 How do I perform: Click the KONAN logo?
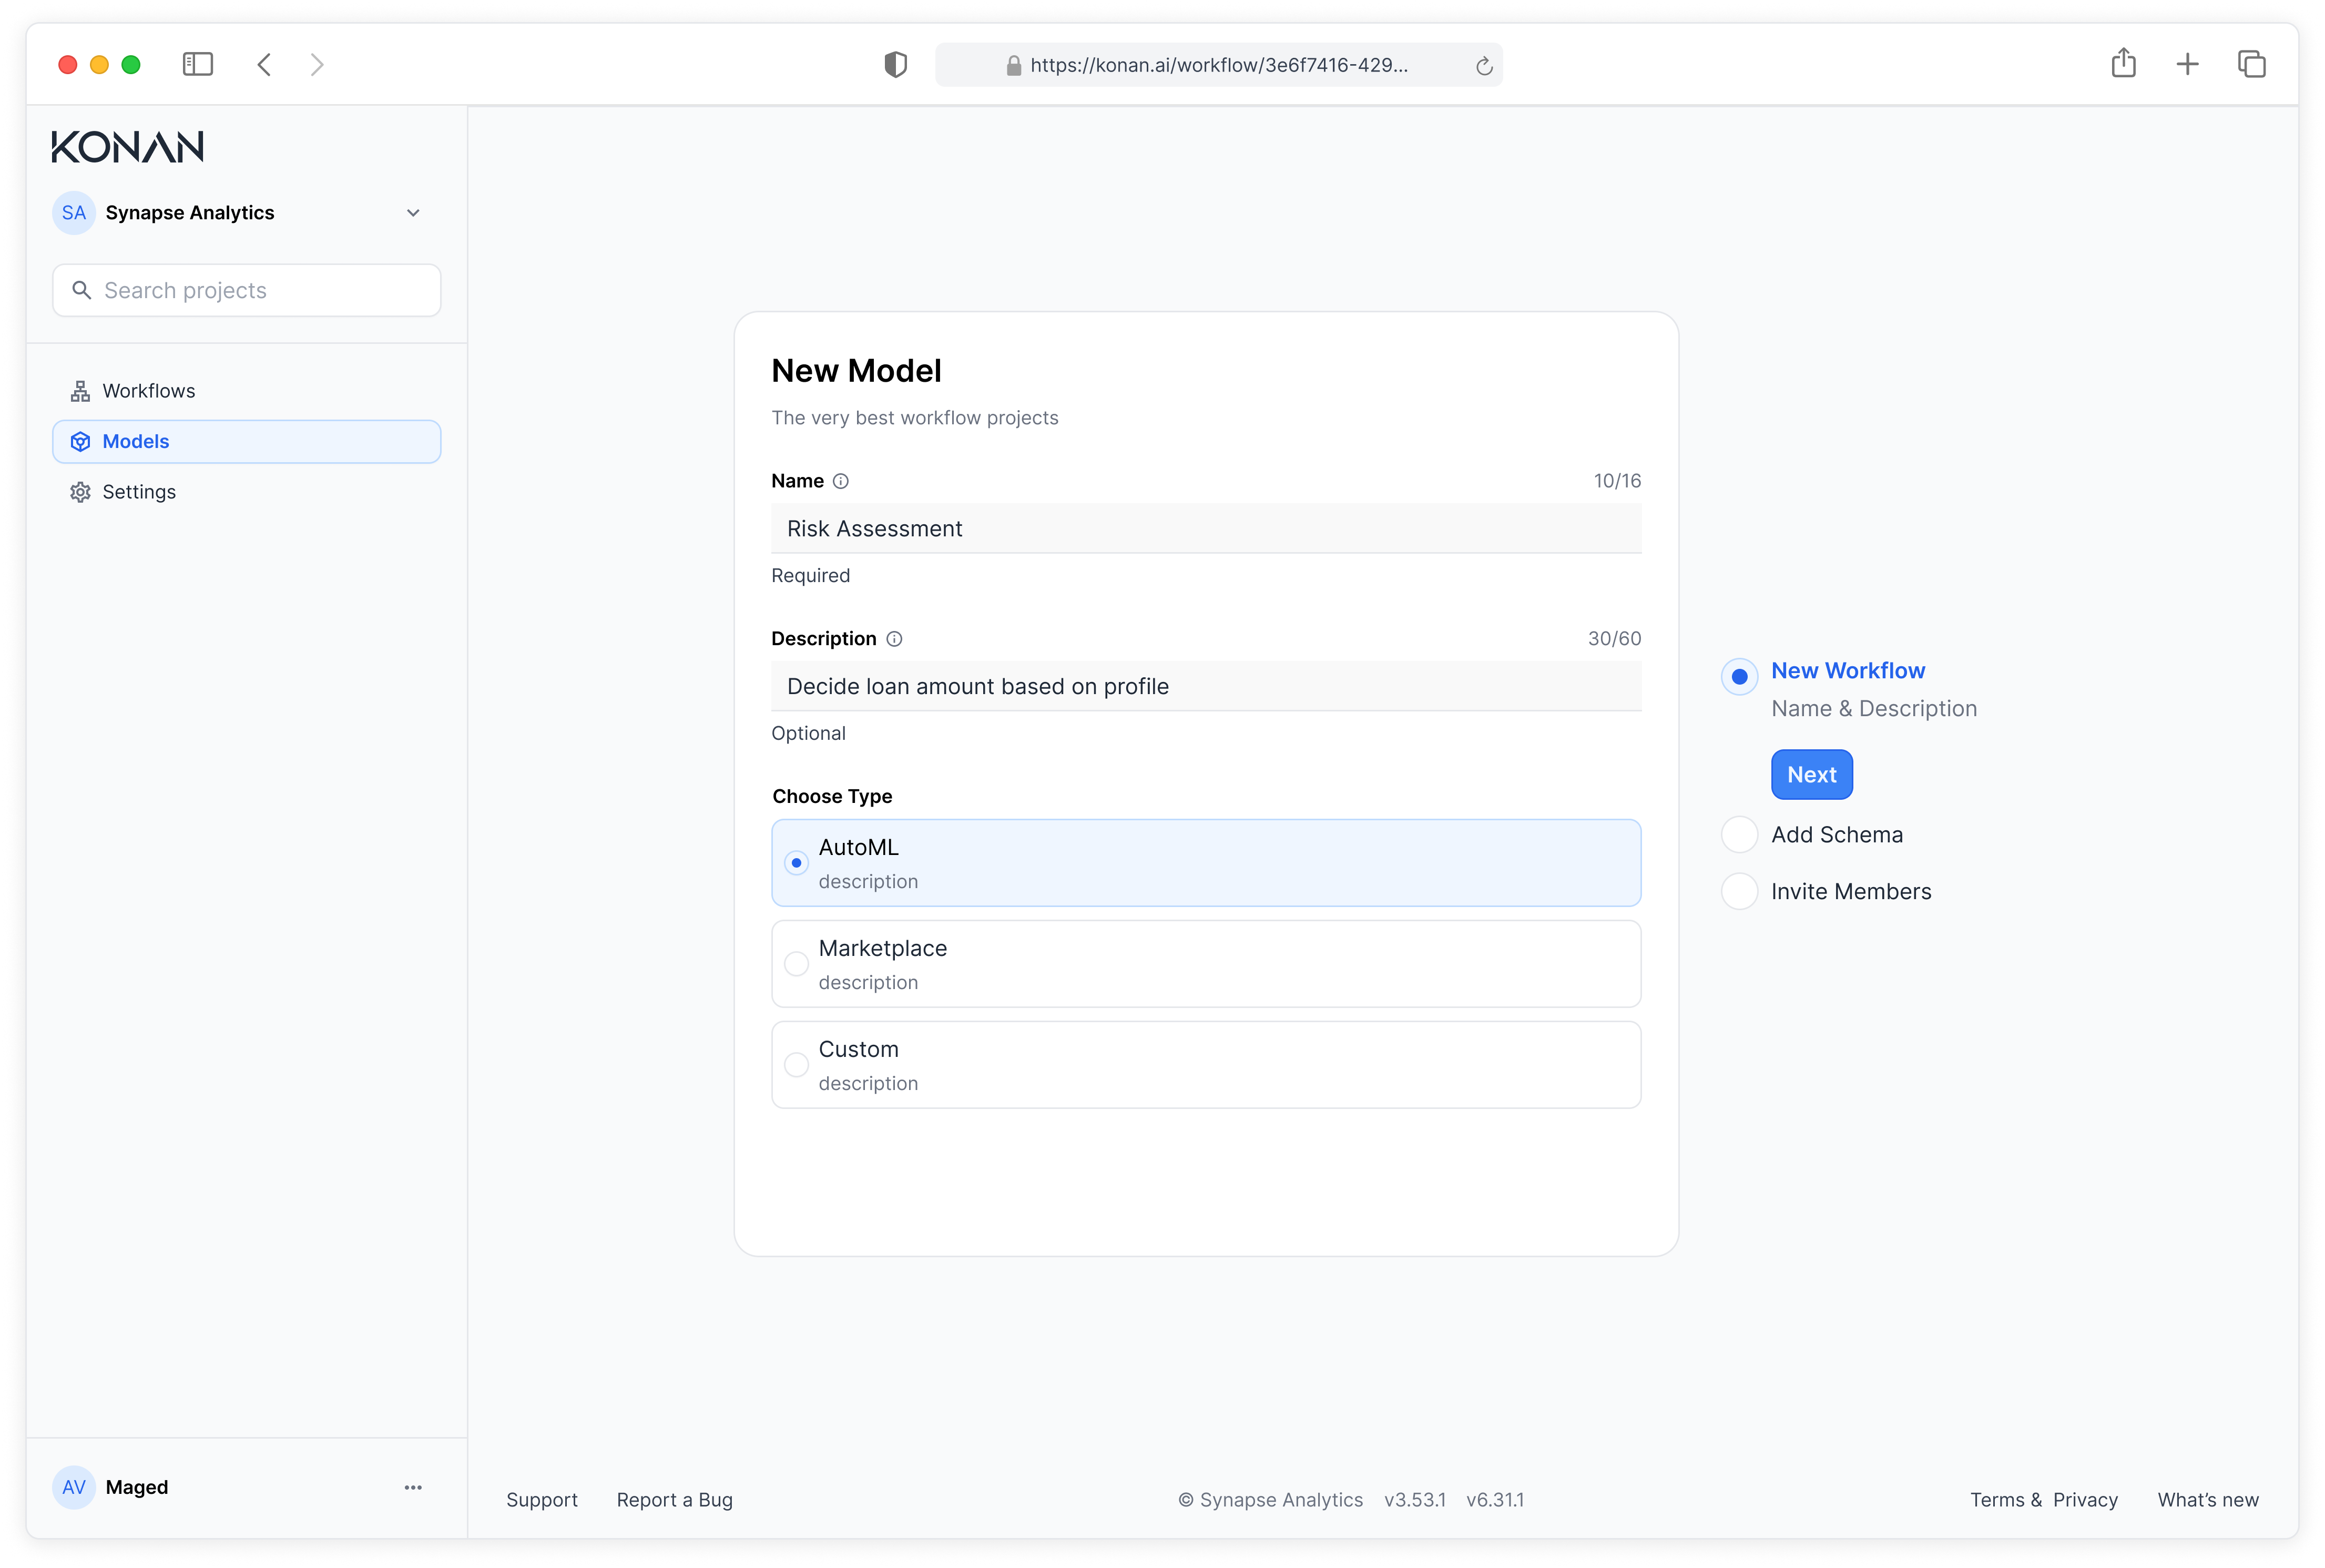[127, 147]
